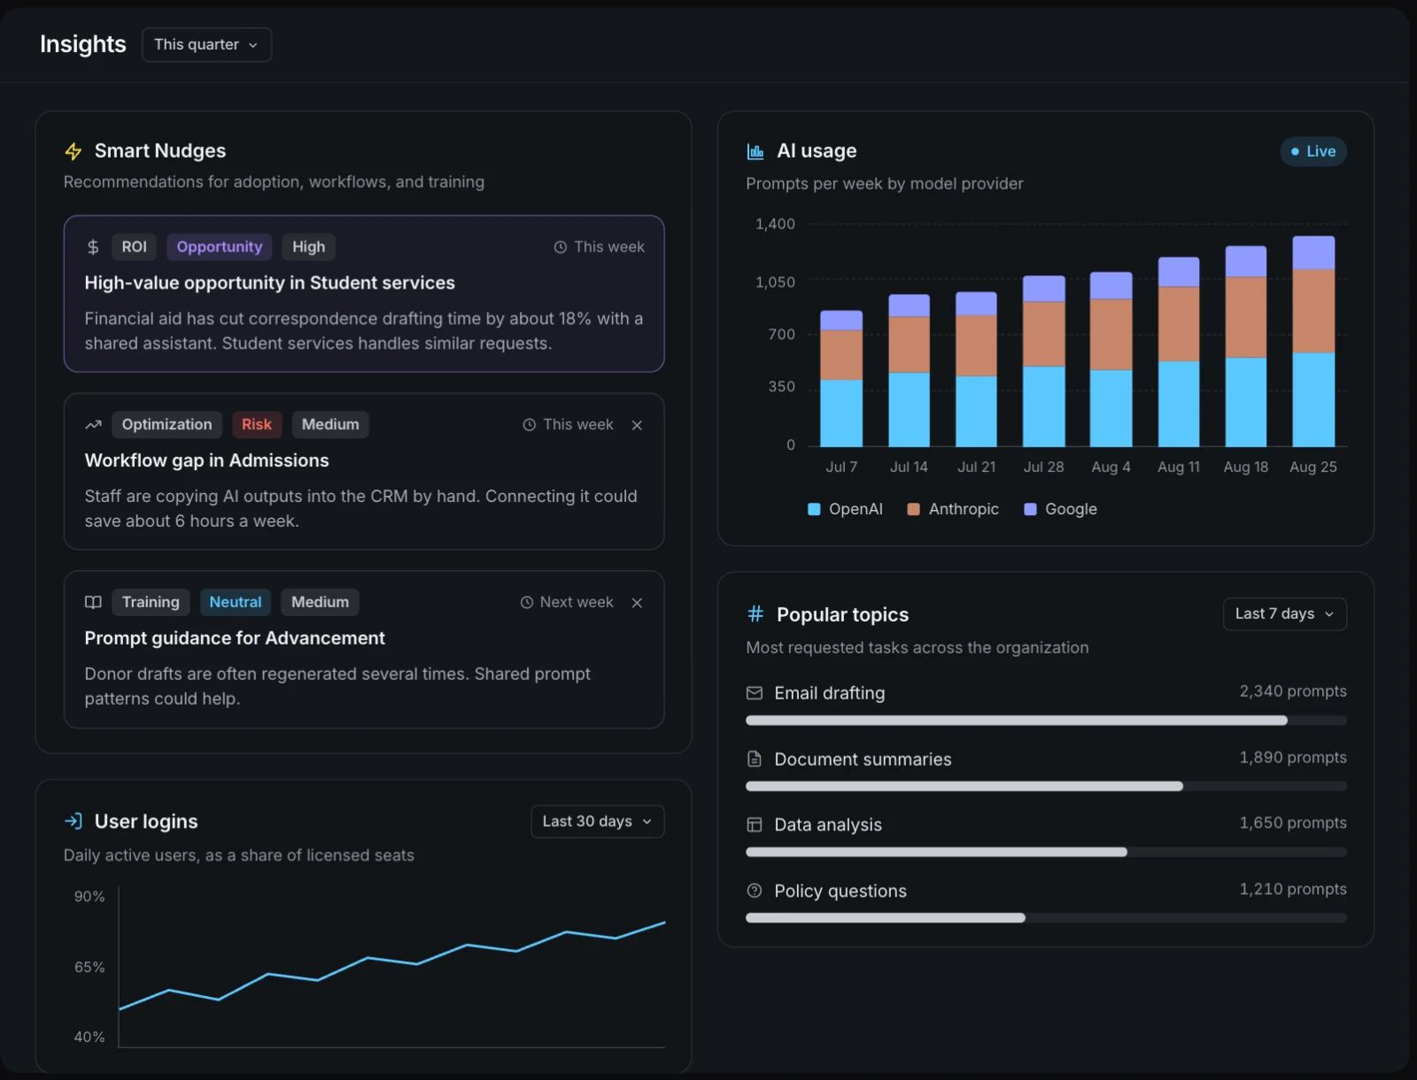The width and height of the screenshot is (1417, 1080).
Task: Click the Optimization trend arrow icon
Action: [x=93, y=425]
